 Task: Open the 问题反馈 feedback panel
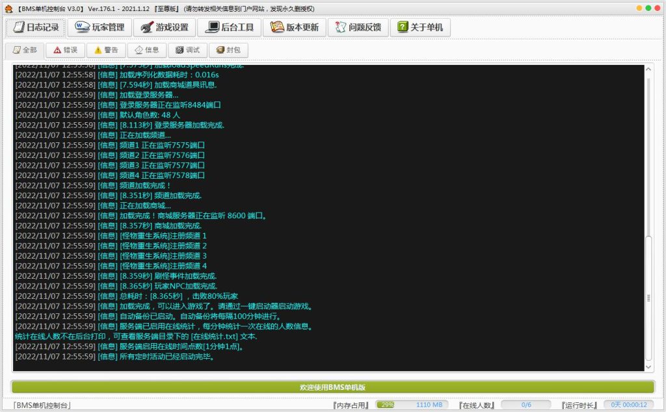click(x=356, y=27)
